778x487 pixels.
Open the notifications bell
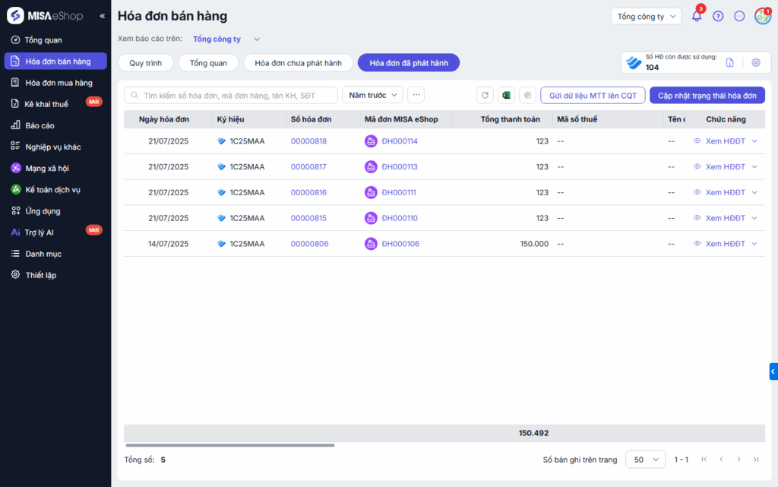point(696,16)
